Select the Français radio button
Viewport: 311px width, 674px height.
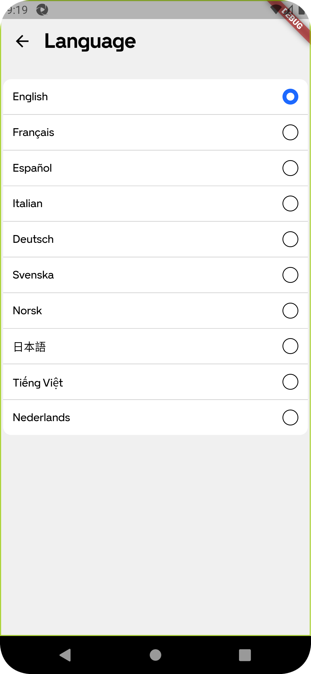pos(290,132)
